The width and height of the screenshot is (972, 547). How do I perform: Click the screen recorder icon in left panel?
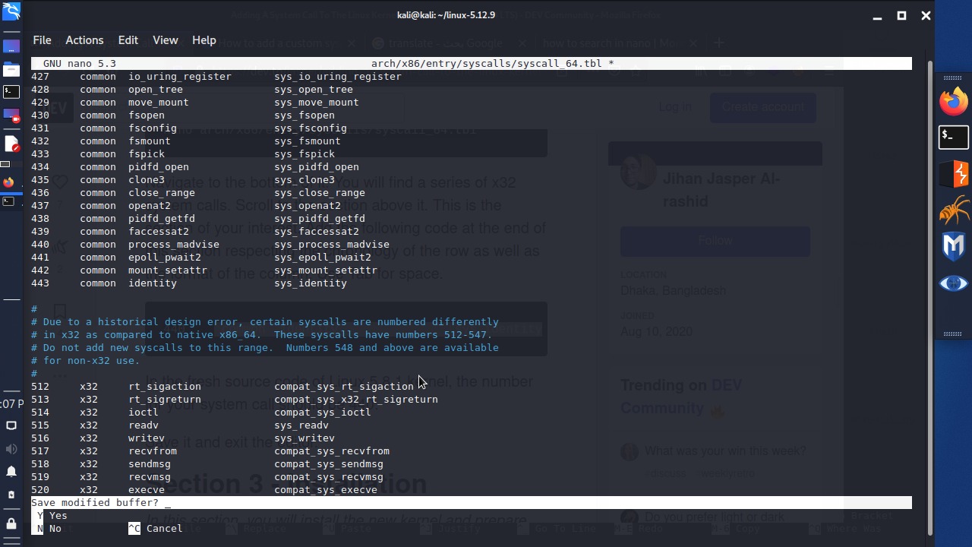[x=11, y=115]
